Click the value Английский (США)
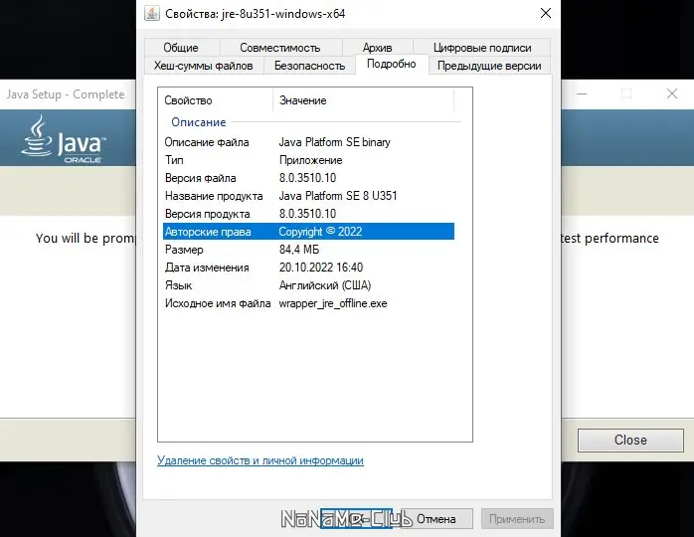Image resolution: width=694 pixels, height=537 pixels. click(325, 285)
